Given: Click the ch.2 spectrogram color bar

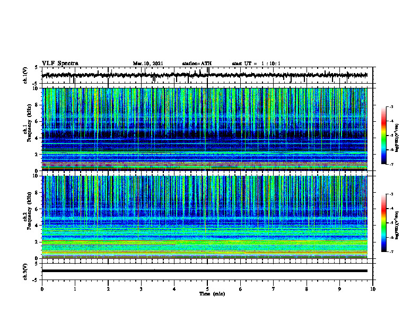Looking at the screenshot, I should point(383,223).
